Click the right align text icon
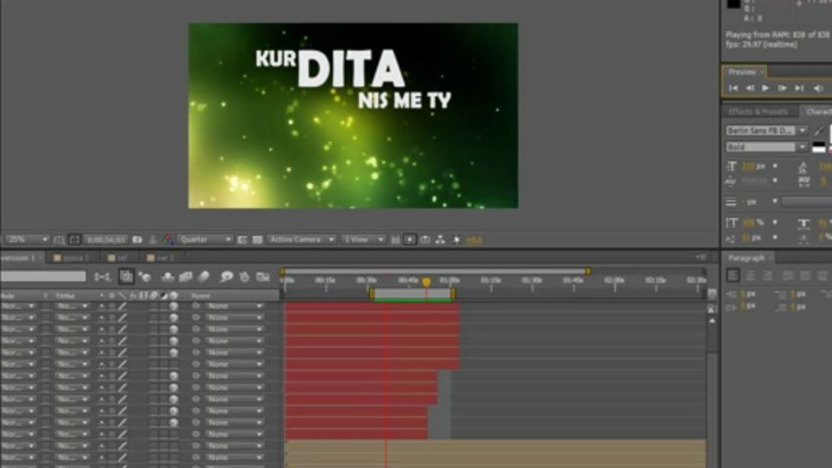This screenshot has height=468, width=832. [x=768, y=276]
